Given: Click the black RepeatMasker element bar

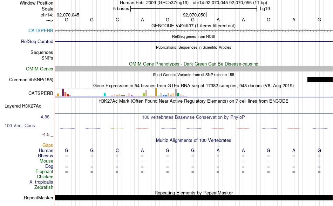Looking at the screenshot, I should click(193, 198).
